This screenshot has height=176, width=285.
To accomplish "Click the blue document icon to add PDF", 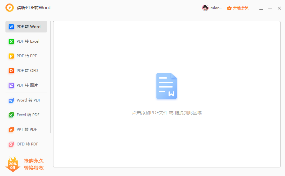I will [167, 86].
